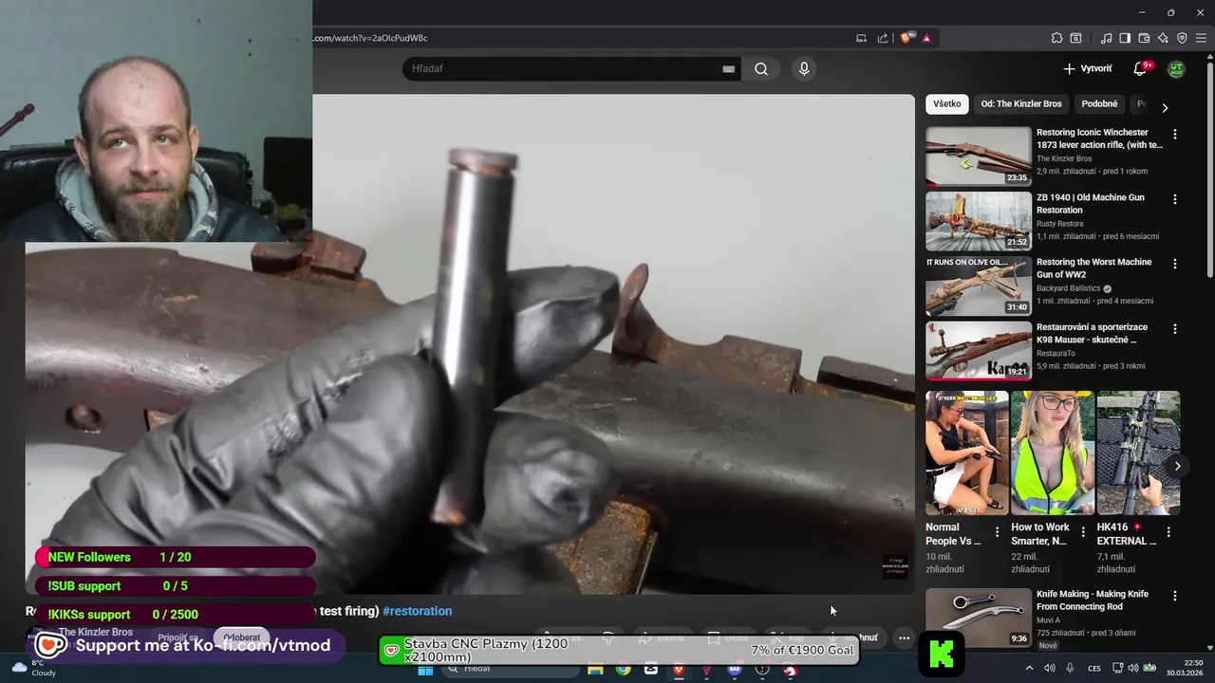Open more options for the Knife Making video
Image resolution: width=1215 pixels, height=683 pixels.
[x=1175, y=596]
